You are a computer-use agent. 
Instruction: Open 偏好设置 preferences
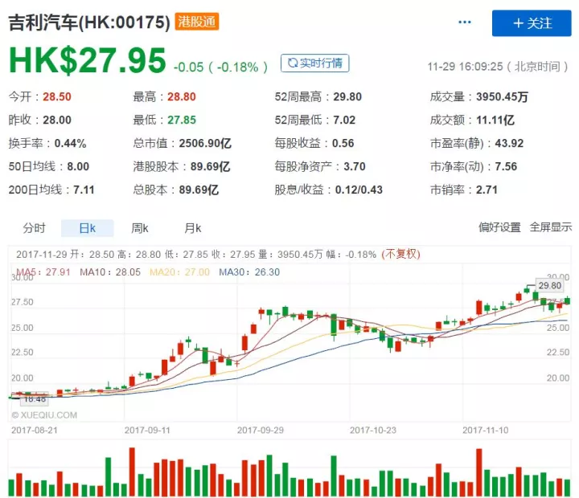(499, 227)
